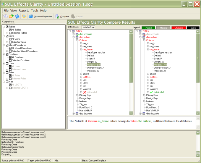Select 'Row Count: 0' in left pane
Screen dimensions: 201x163
point(86,107)
